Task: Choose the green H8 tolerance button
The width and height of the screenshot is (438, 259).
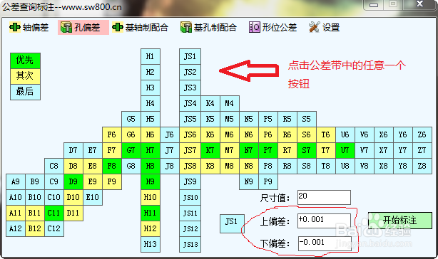Action: (x=151, y=166)
